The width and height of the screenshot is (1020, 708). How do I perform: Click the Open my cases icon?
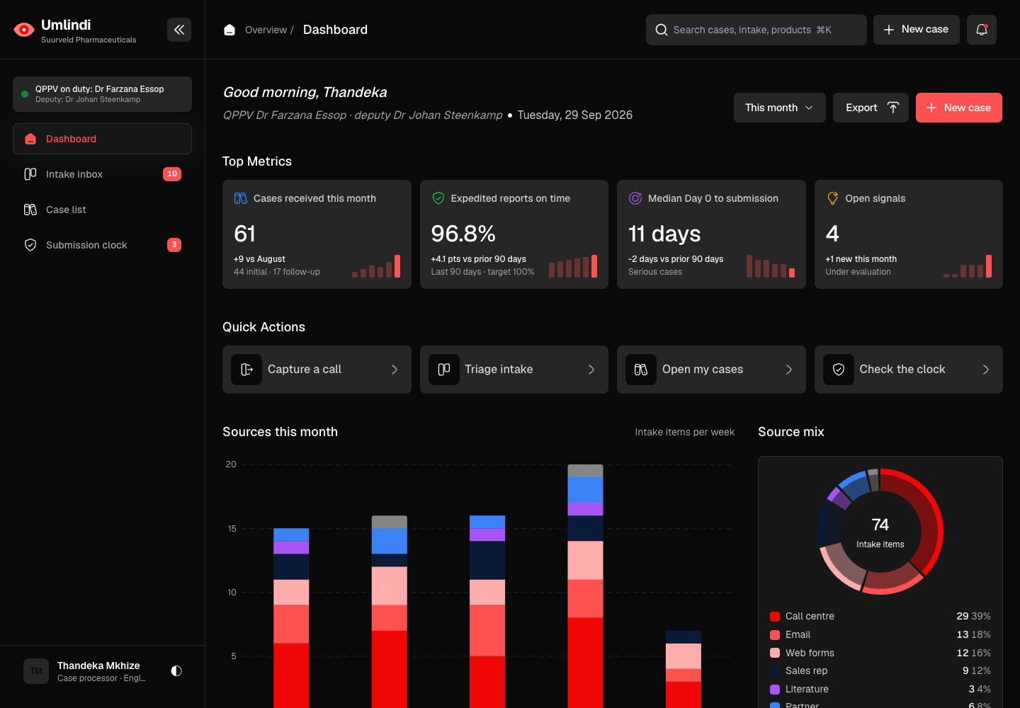click(x=641, y=370)
